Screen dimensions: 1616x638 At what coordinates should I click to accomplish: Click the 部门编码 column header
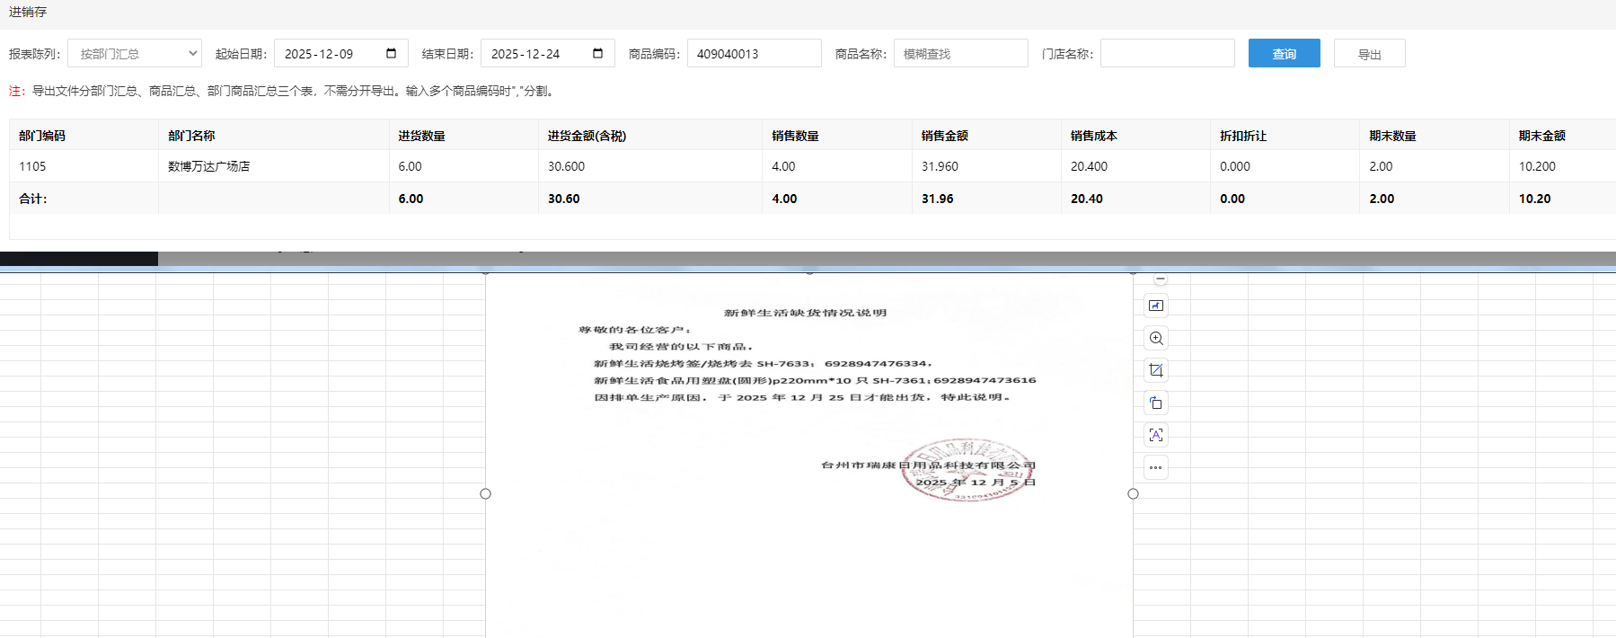coord(42,136)
